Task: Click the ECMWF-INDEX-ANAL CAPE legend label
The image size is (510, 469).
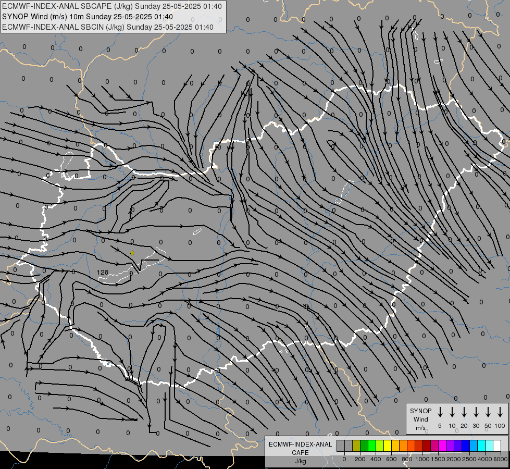Action: (x=300, y=448)
